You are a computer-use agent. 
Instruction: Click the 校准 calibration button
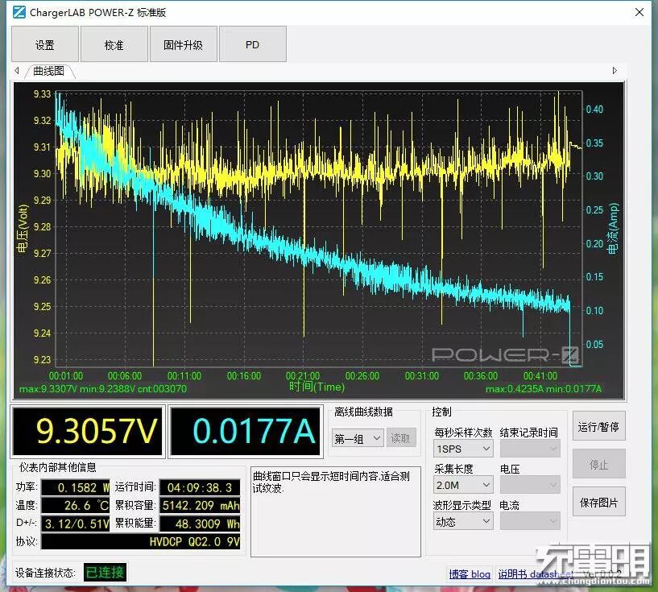(114, 44)
